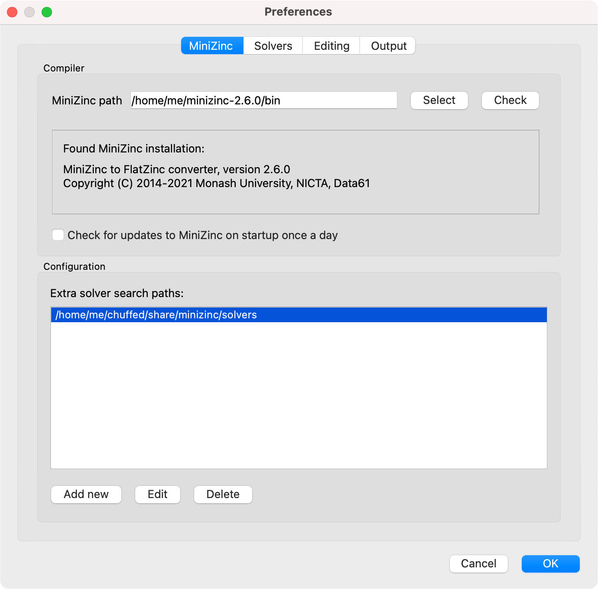Close the Preferences window with red button
The image size is (598, 589).
click(x=12, y=12)
